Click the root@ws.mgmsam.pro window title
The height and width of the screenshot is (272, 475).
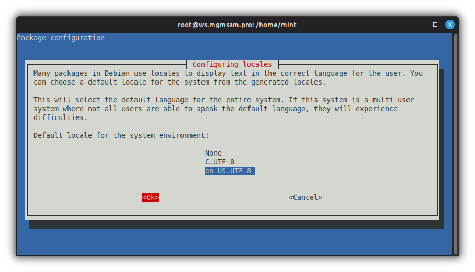(x=237, y=25)
